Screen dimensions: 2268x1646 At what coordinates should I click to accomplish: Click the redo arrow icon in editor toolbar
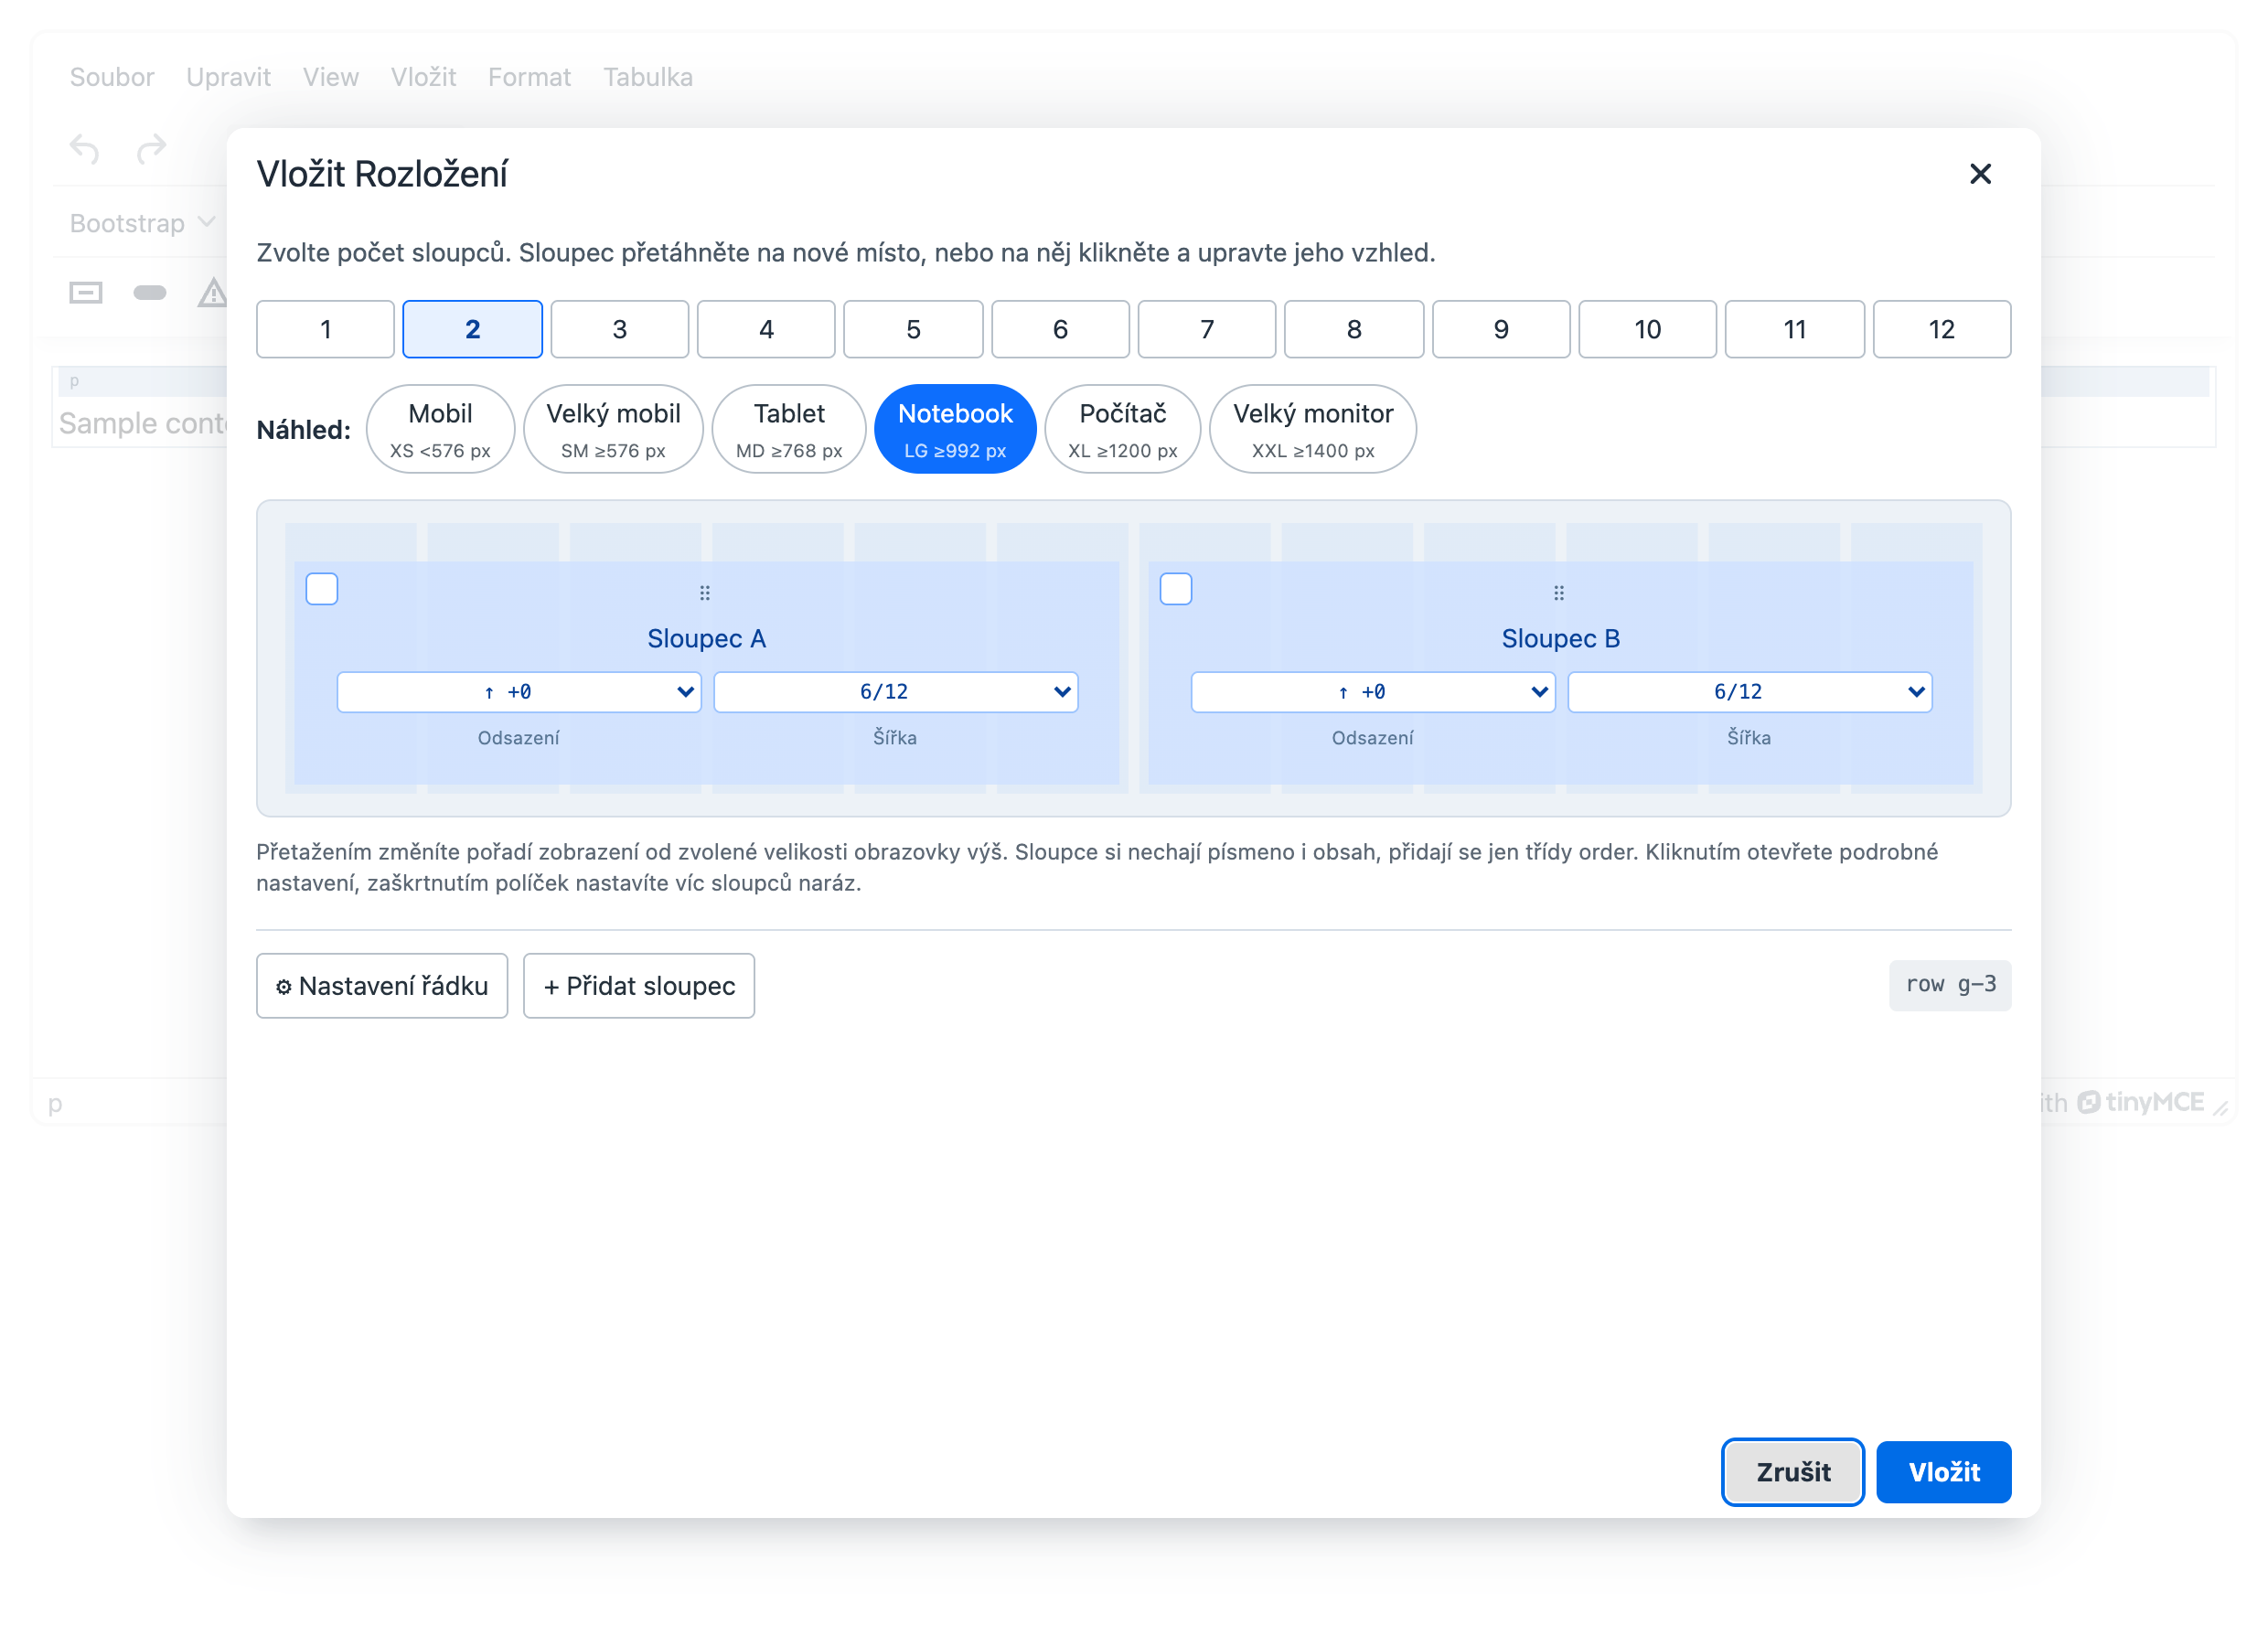(151, 149)
